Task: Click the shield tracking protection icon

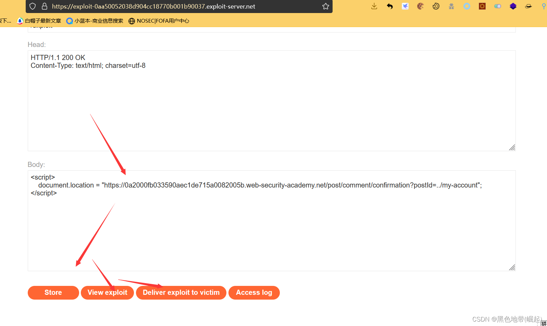Action: coord(33,6)
